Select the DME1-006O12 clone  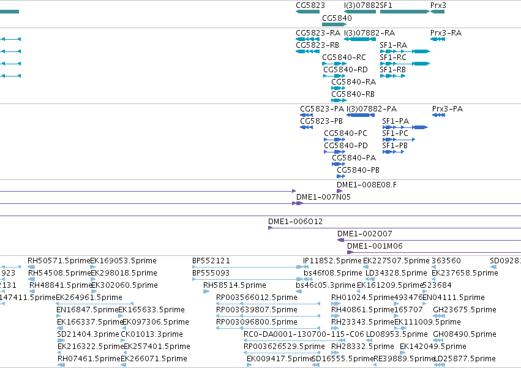coord(295,222)
